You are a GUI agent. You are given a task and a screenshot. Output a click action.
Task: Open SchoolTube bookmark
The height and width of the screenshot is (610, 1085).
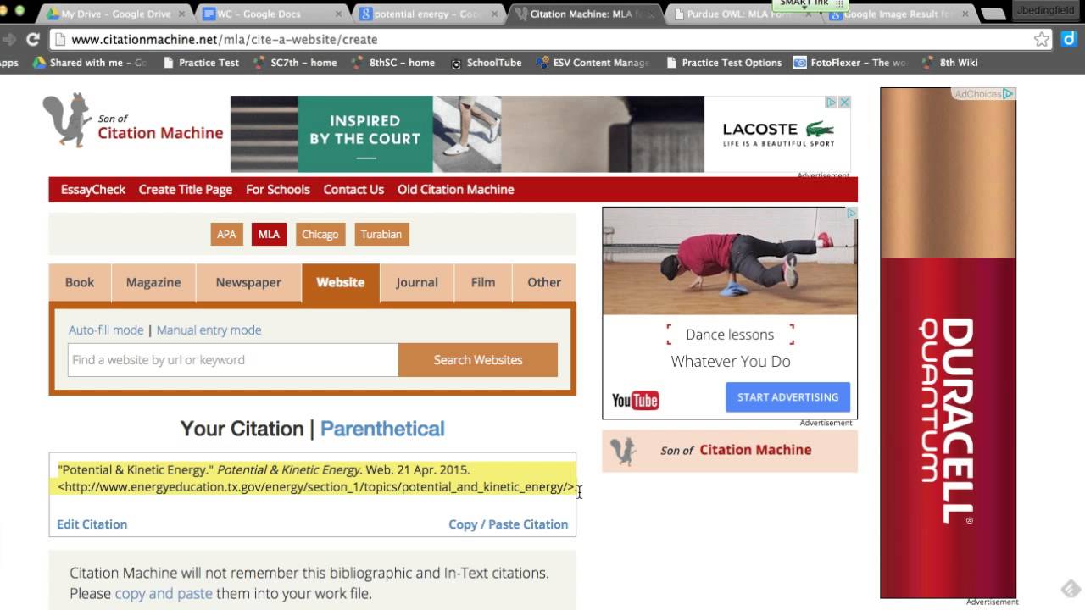coord(486,63)
